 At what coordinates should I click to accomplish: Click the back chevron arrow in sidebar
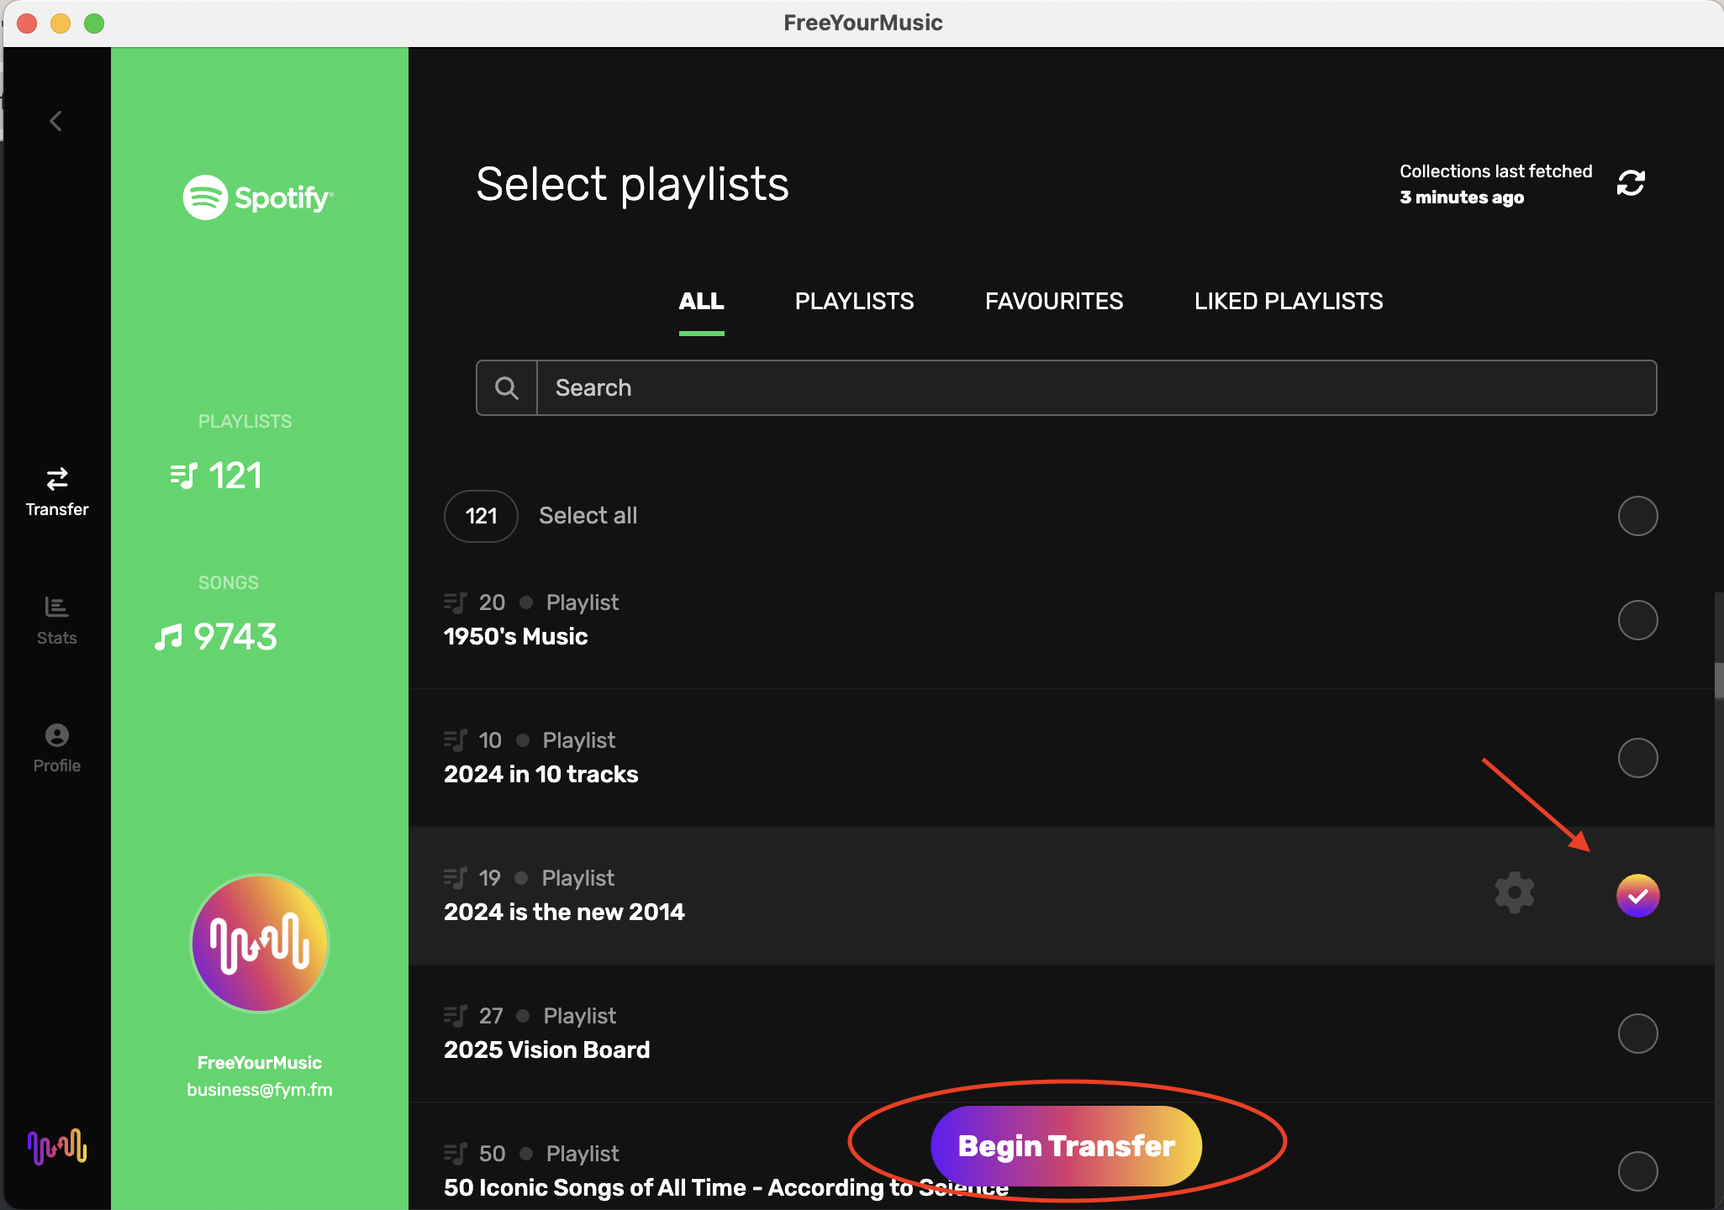[56, 122]
